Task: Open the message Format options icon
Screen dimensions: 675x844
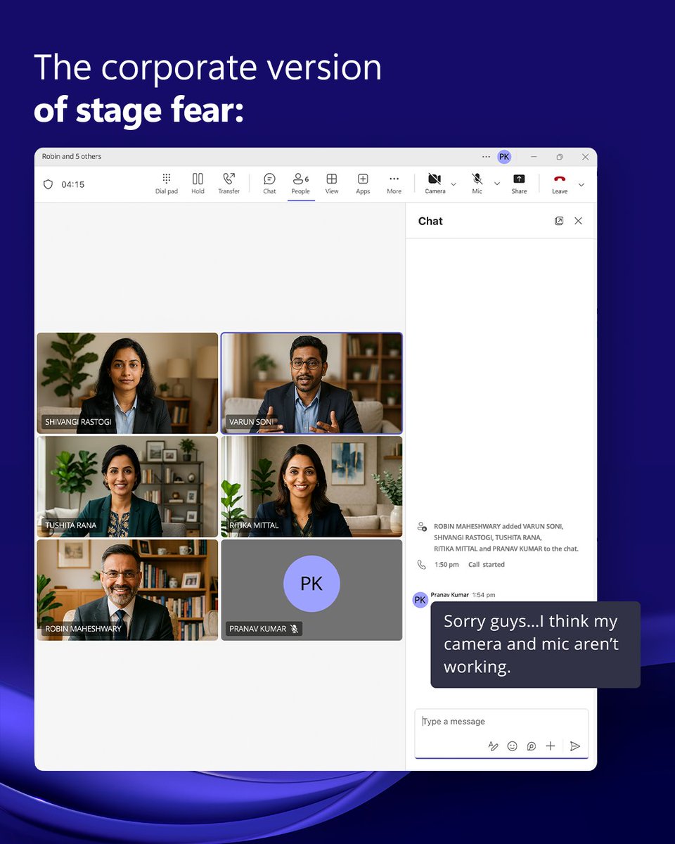Action: pyautogui.click(x=493, y=746)
